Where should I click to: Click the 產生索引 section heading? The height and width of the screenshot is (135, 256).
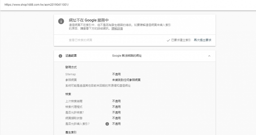71,133
